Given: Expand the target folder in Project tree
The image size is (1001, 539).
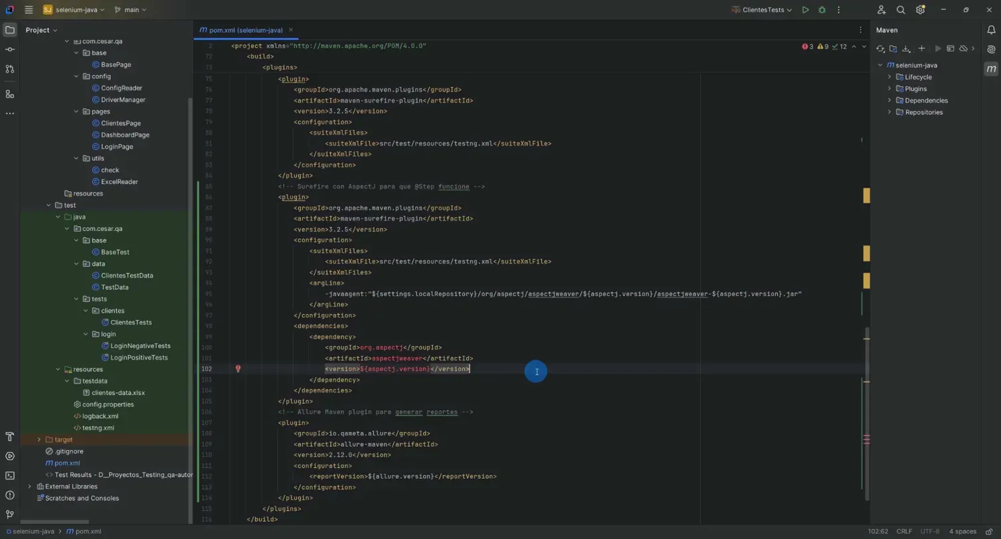Looking at the screenshot, I should [x=39, y=439].
